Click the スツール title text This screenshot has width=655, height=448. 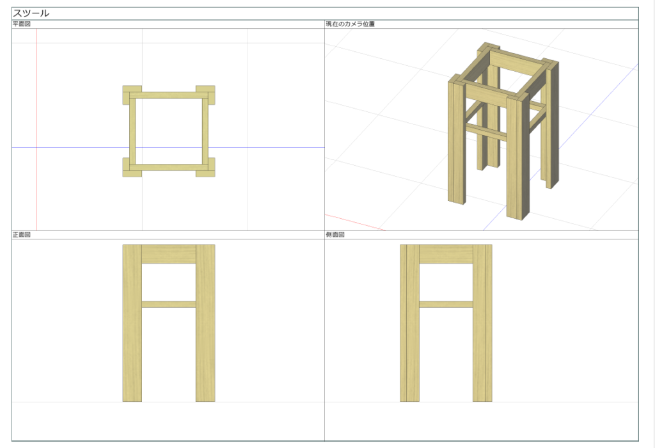tap(31, 13)
